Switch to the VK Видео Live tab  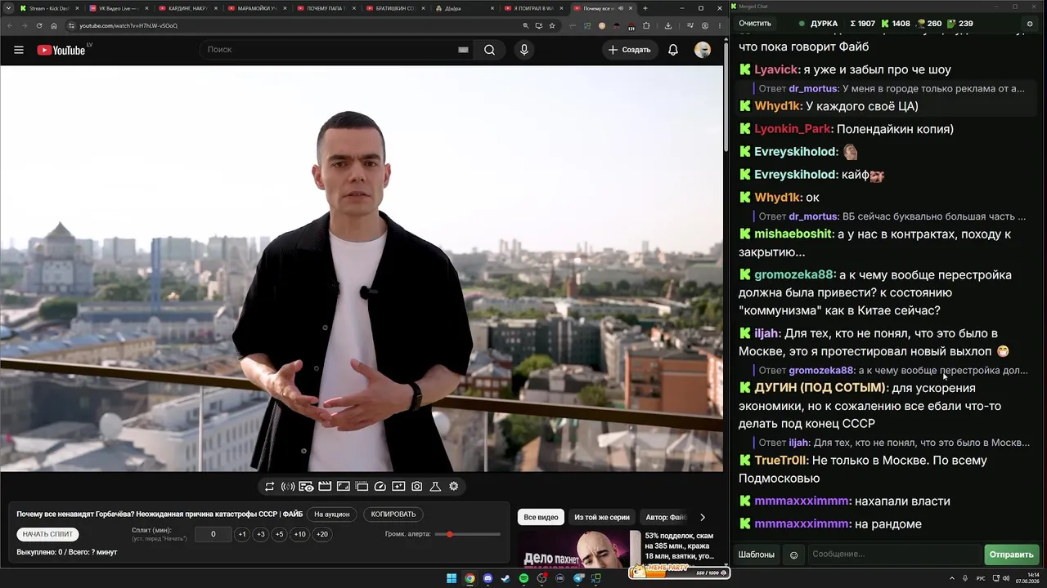coord(119,8)
